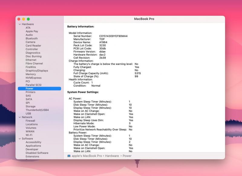This screenshot has width=242, height=176.
Task: Select ATA in the sidebar
Action: (x=28, y=28)
